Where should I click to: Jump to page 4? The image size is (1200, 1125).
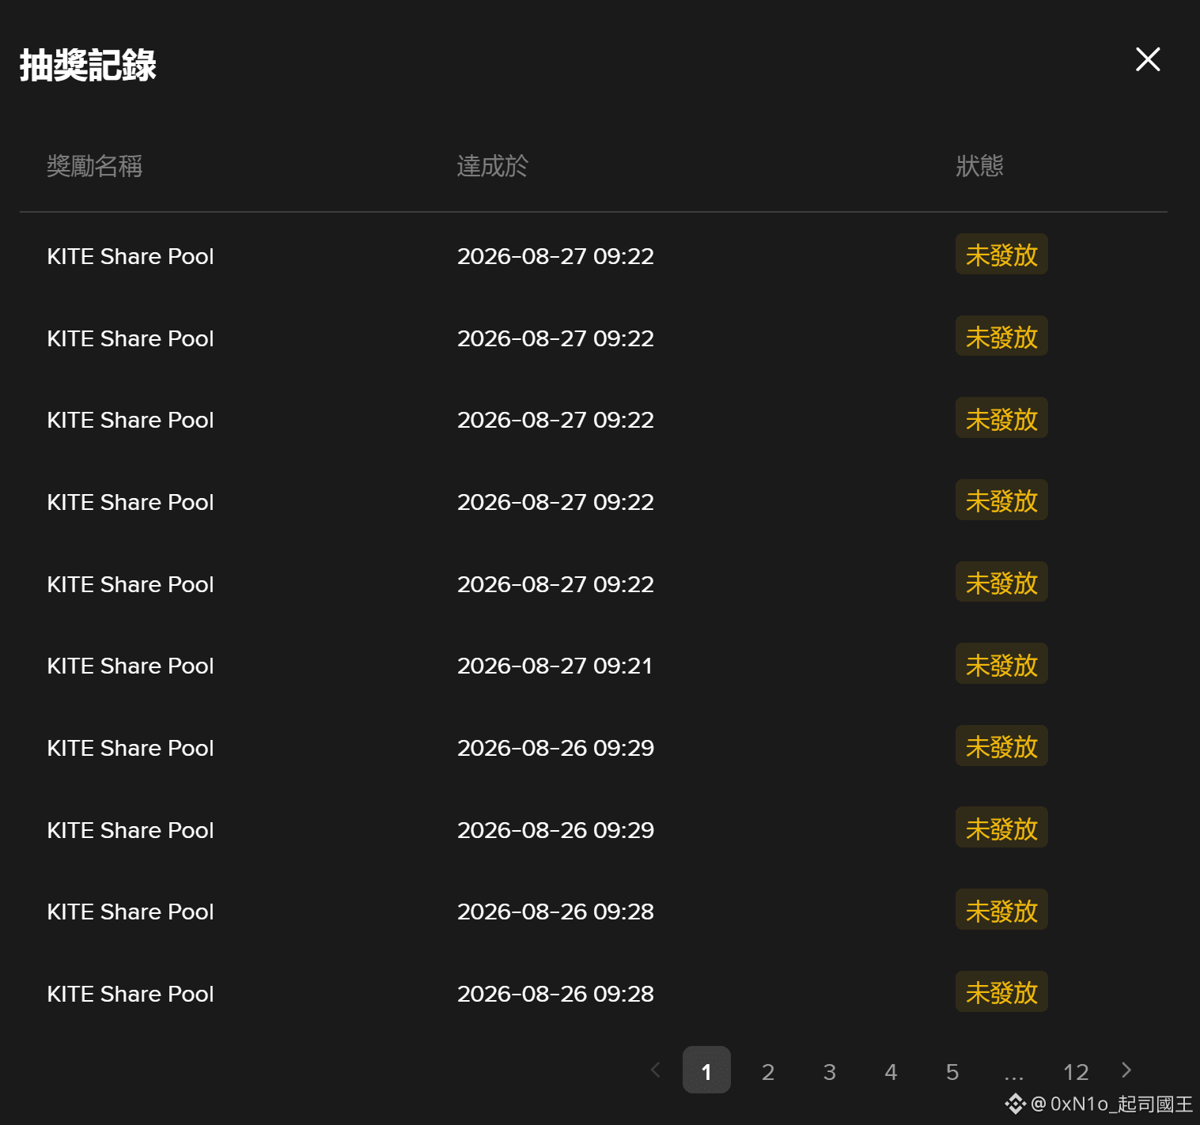891,1071
